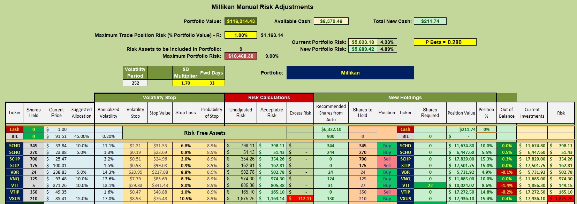Viewport: 577px width, 204px height.
Task: Click the recommended cash value $6,322.10
Action: [331, 130]
